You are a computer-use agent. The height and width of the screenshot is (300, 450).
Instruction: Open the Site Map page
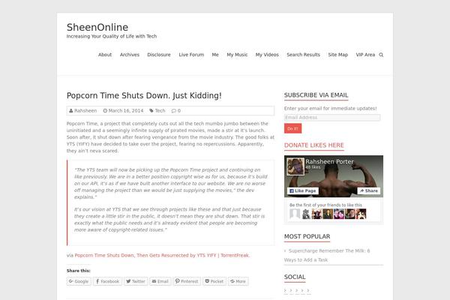point(337,55)
